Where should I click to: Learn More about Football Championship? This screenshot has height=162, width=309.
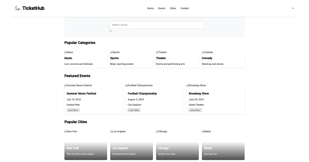point(134,110)
